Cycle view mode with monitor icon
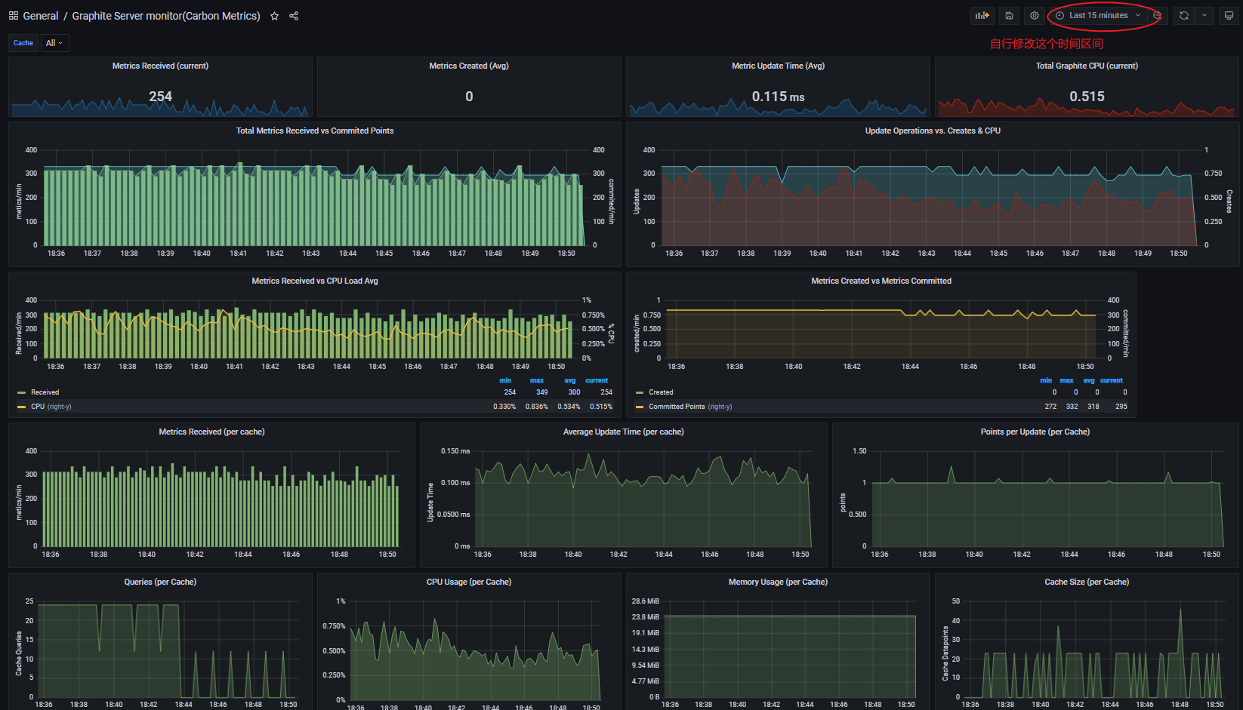The width and height of the screenshot is (1243, 710). click(1229, 16)
